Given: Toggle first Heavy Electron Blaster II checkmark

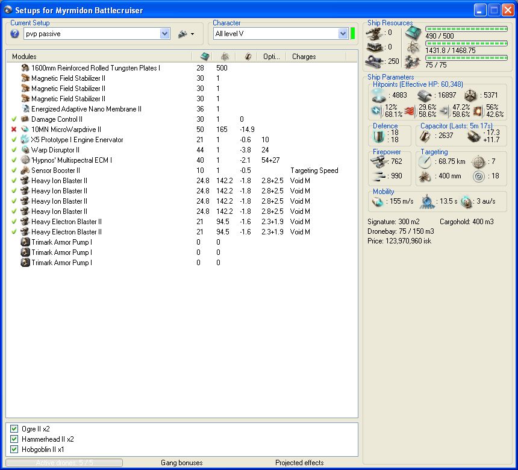Looking at the screenshot, I should pyautogui.click(x=14, y=222).
